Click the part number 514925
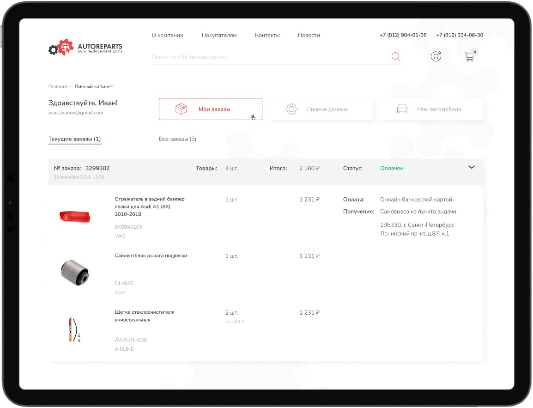This screenshot has width=533, height=408. coord(124,283)
